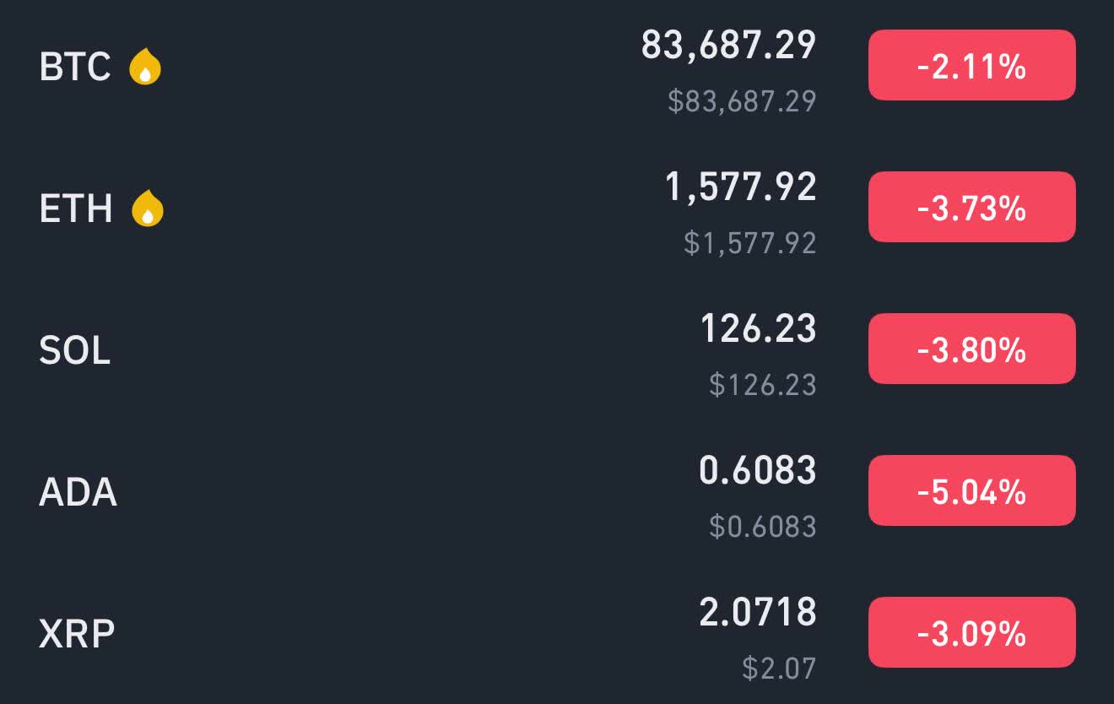The image size is (1114, 704).
Task: Tap the -3.09% XRP change badge
Action: 971,633
